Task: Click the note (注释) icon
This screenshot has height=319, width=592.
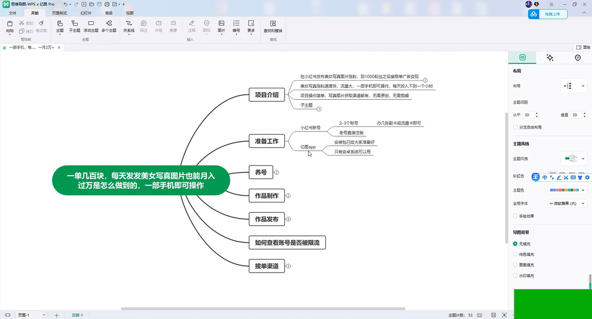Action: click(x=192, y=24)
